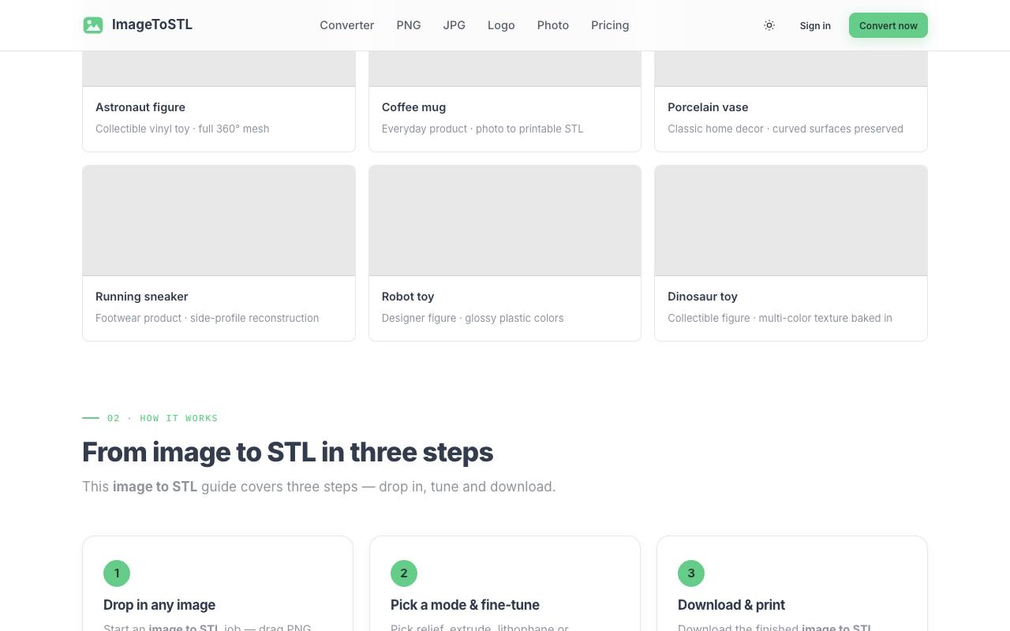This screenshot has width=1010, height=631.
Task: Click the step 3 number badge
Action: [x=691, y=573]
